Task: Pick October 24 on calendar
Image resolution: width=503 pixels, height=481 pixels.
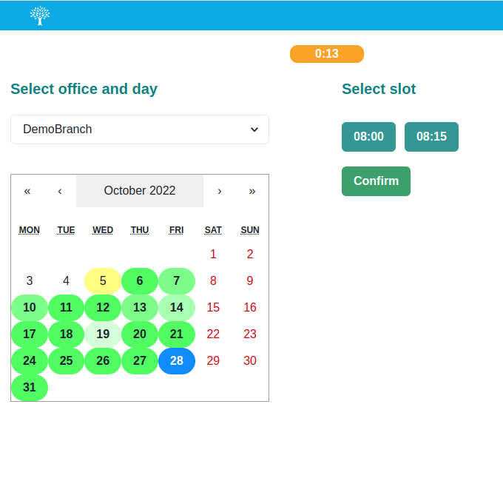Action: [30, 360]
